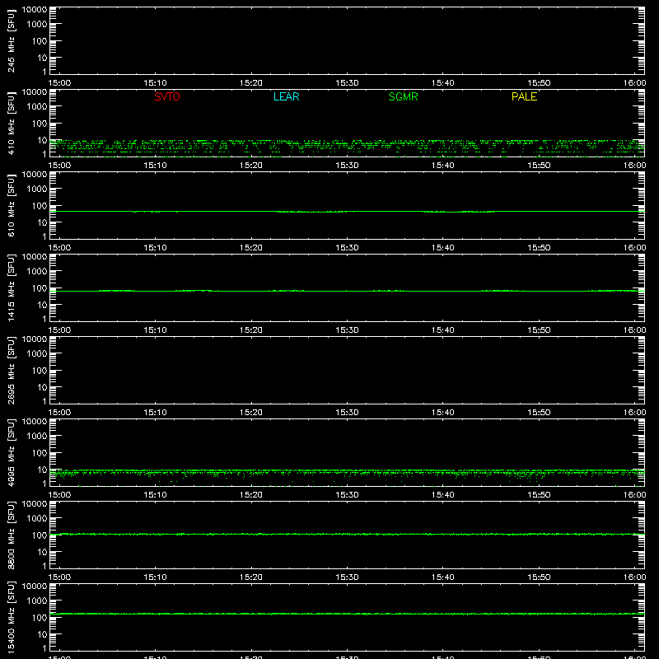This screenshot has height=659, width=659.
Task: Select the 1415 MHz [SFU] axis title
Action: (11, 287)
